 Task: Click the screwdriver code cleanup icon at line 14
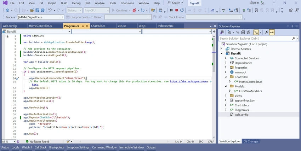(x=17, y=79)
